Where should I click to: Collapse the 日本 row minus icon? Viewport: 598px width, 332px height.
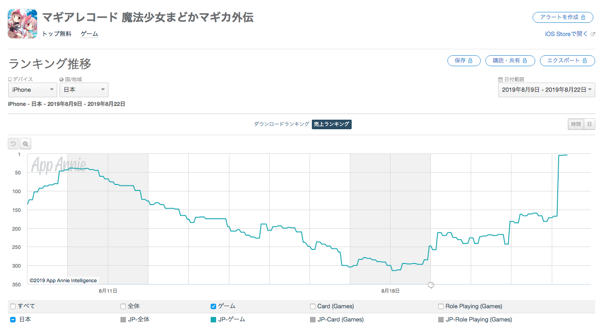click(13, 320)
